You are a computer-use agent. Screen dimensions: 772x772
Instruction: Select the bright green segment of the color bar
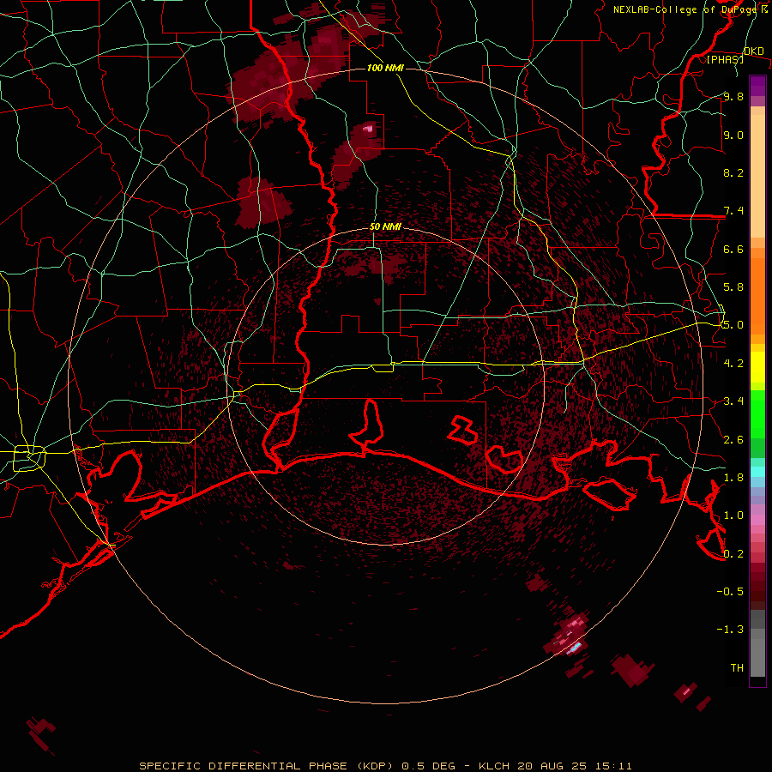(x=757, y=413)
